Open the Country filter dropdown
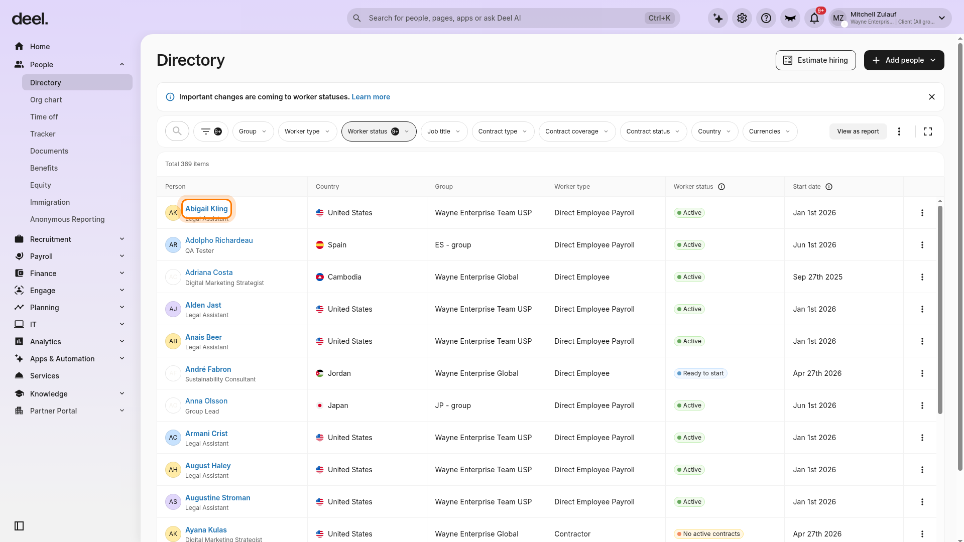Image resolution: width=964 pixels, height=542 pixels. 715,131
